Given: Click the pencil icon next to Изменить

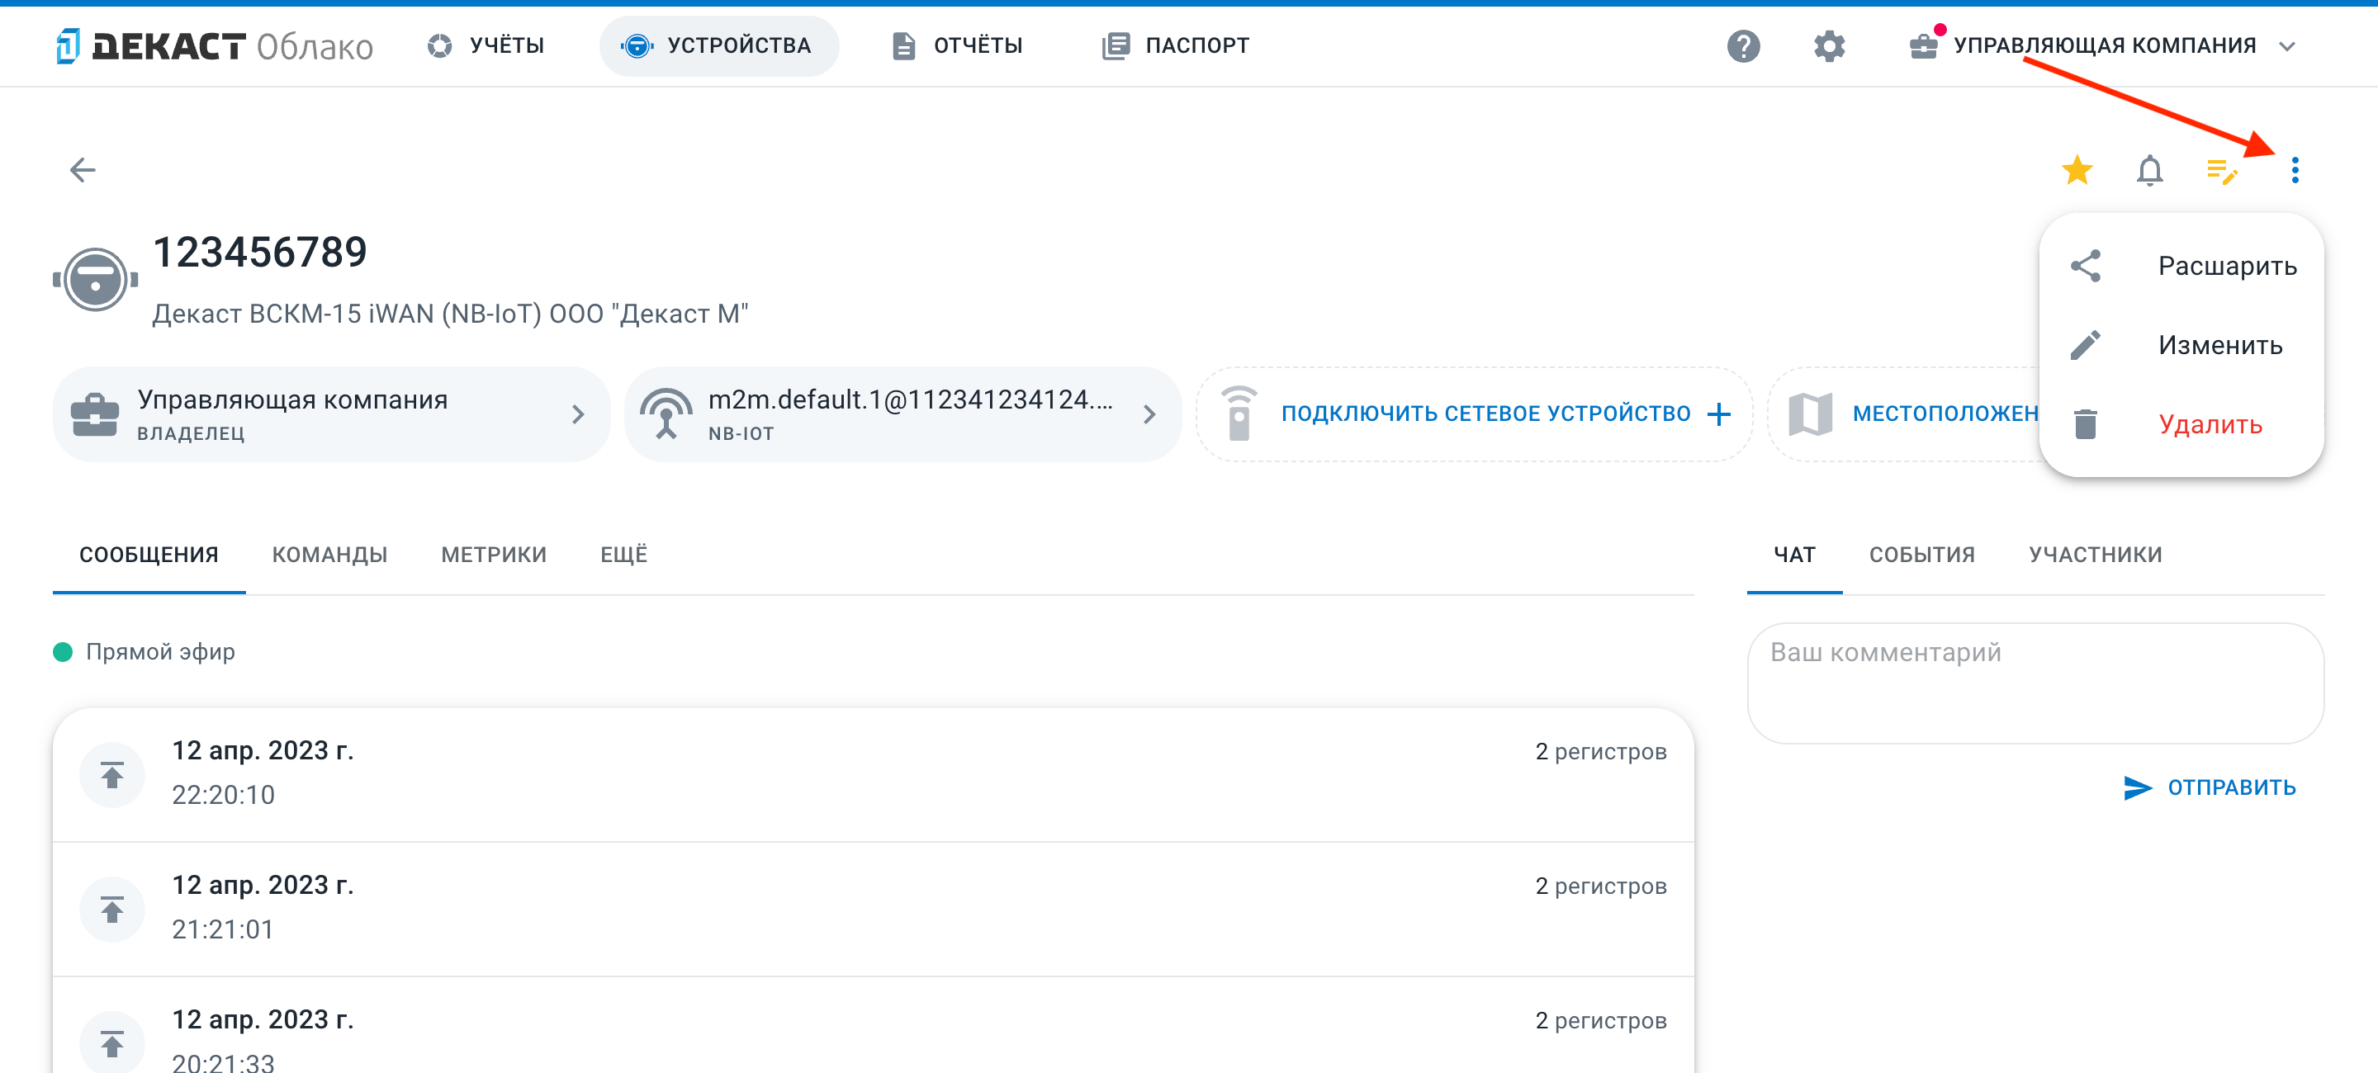Looking at the screenshot, I should pos(2084,345).
